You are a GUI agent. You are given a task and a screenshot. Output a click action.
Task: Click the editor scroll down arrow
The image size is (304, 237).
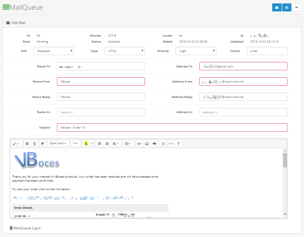pyautogui.click(x=285, y=214)
